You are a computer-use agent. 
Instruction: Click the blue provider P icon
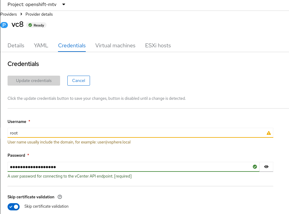point(4,25)
